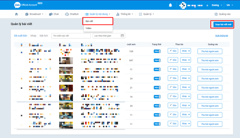The width and height of the screenshot is (240, 138).
Task: Click pencil icon on the 847 views row
Action: click(171, 60)
